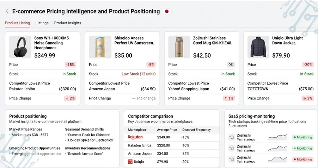Click the Sony WH-1000XM5 product title
This screenshot has width=318, height=168.
51,43
